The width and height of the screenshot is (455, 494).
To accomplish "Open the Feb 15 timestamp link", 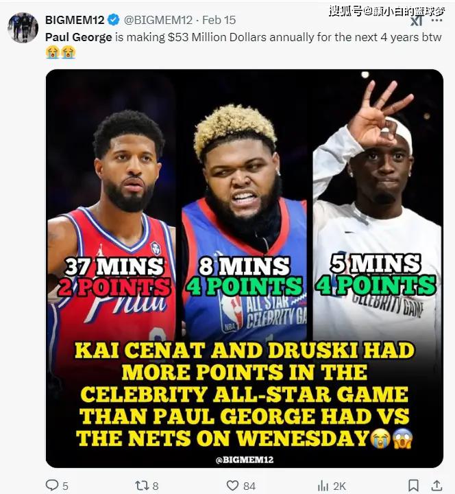I will [x=219, y=20].
